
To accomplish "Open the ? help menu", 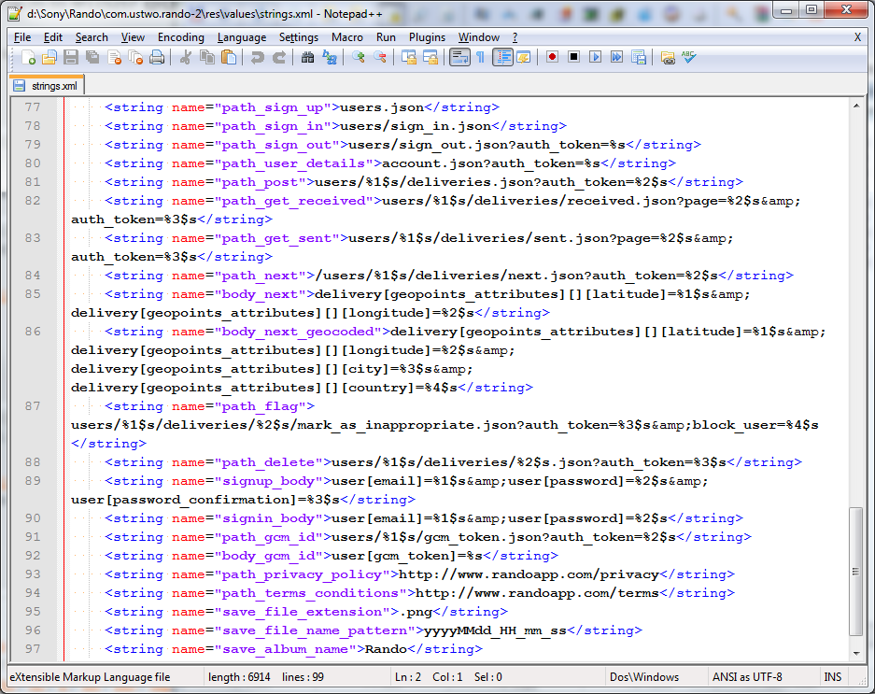I will [x=515, y=37].
